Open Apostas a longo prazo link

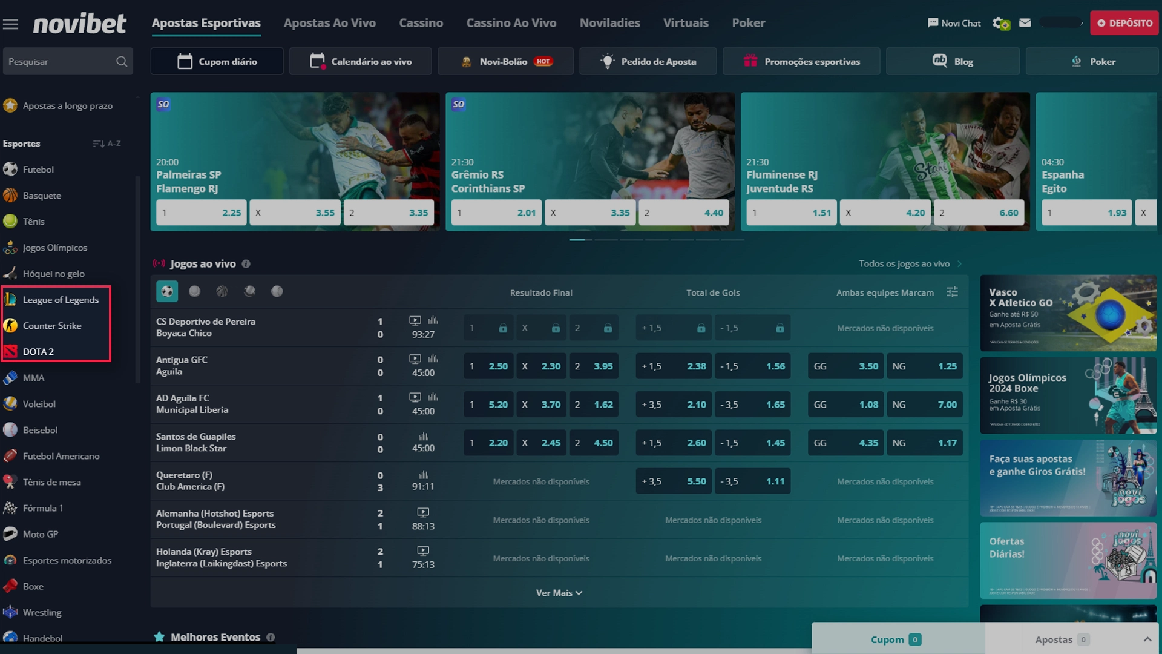pyautogui.click(x=58, y=106)
